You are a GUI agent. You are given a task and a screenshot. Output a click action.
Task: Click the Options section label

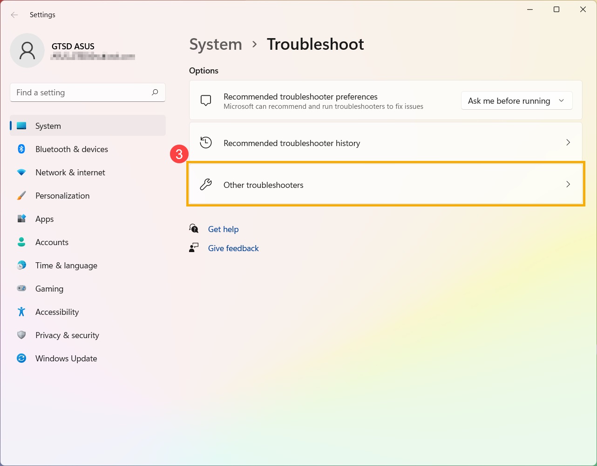pyautogui.click(x=204, y=71)
